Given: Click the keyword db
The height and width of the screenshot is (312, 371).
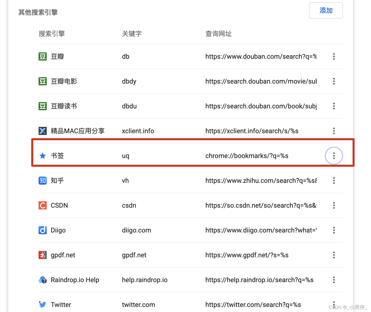Looking at the screenshot, I should 126,56.
